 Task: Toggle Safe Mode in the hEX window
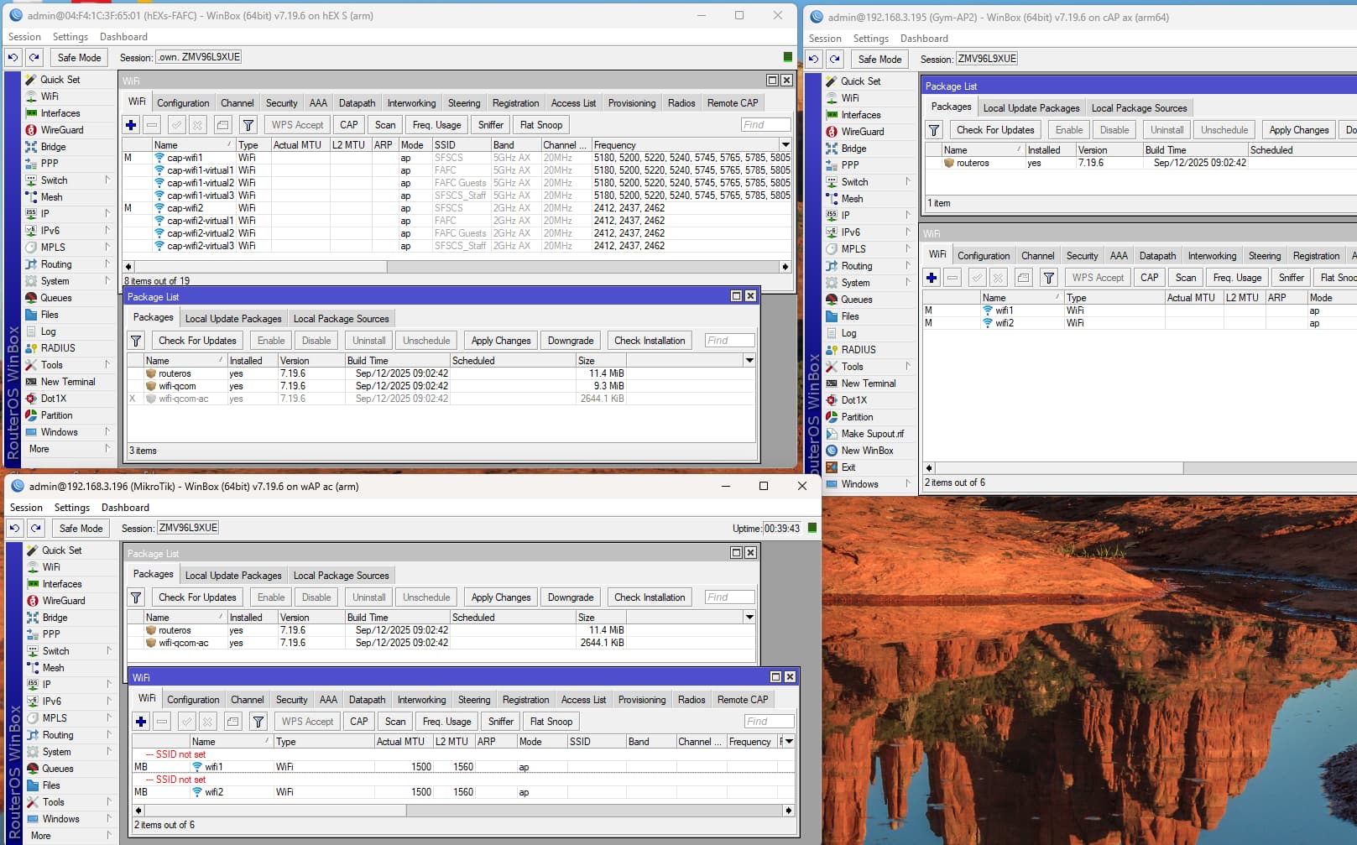79,57
